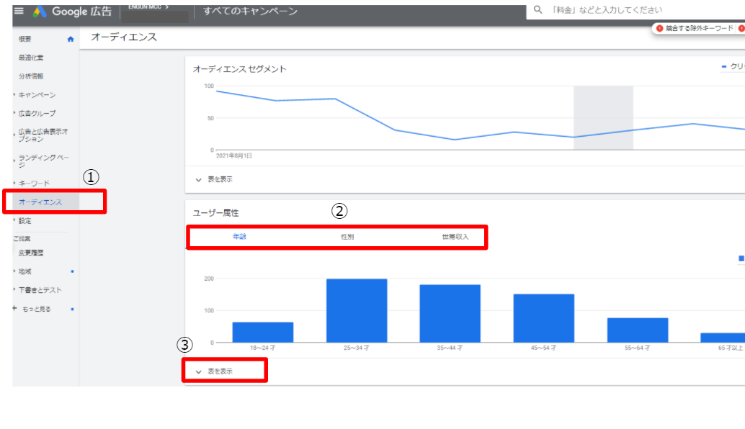Screen dimensions: 745x429
Task: Expand 広告と広告表示オプション in the sidebar
Action: click(43, 135)
